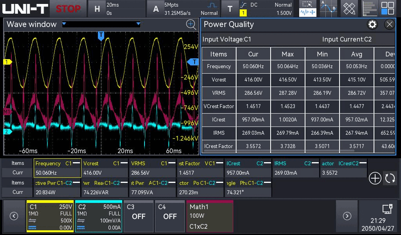The width and height of the screenshot is (401, 235).
Task: Reset measurement statistics with refresh icon
Action: coord(390,178)
